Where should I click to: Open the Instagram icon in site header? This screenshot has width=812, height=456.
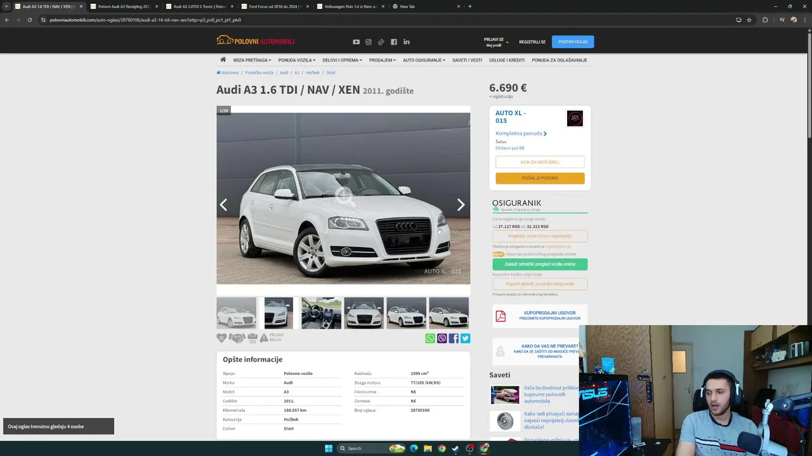tap(369, 42)
